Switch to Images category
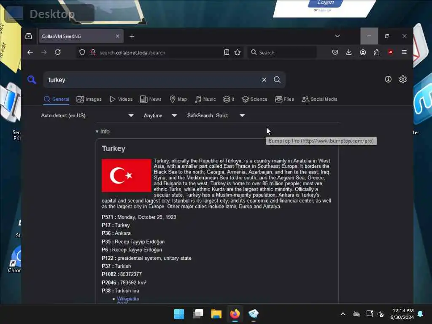The width and height of the screenshot is (432, 324). coord(89,99)
